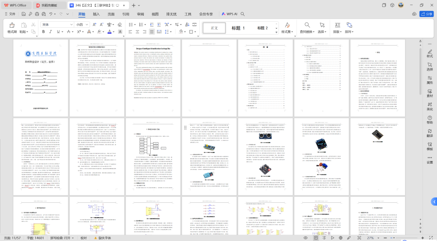Switch to the 插入 ribbon tab
437x241 pixels.
pyautogui.click(x=96, y=14)
